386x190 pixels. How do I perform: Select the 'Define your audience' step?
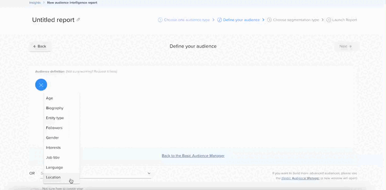coord(239,20)
